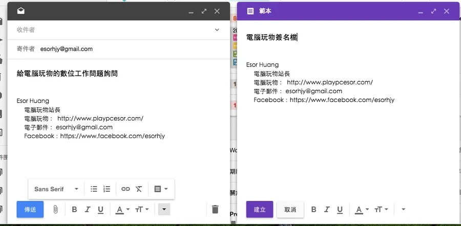
Task: Click the sender address esorhjy@gmail.com
Action: pyautogui.click(x=67, y=49)
